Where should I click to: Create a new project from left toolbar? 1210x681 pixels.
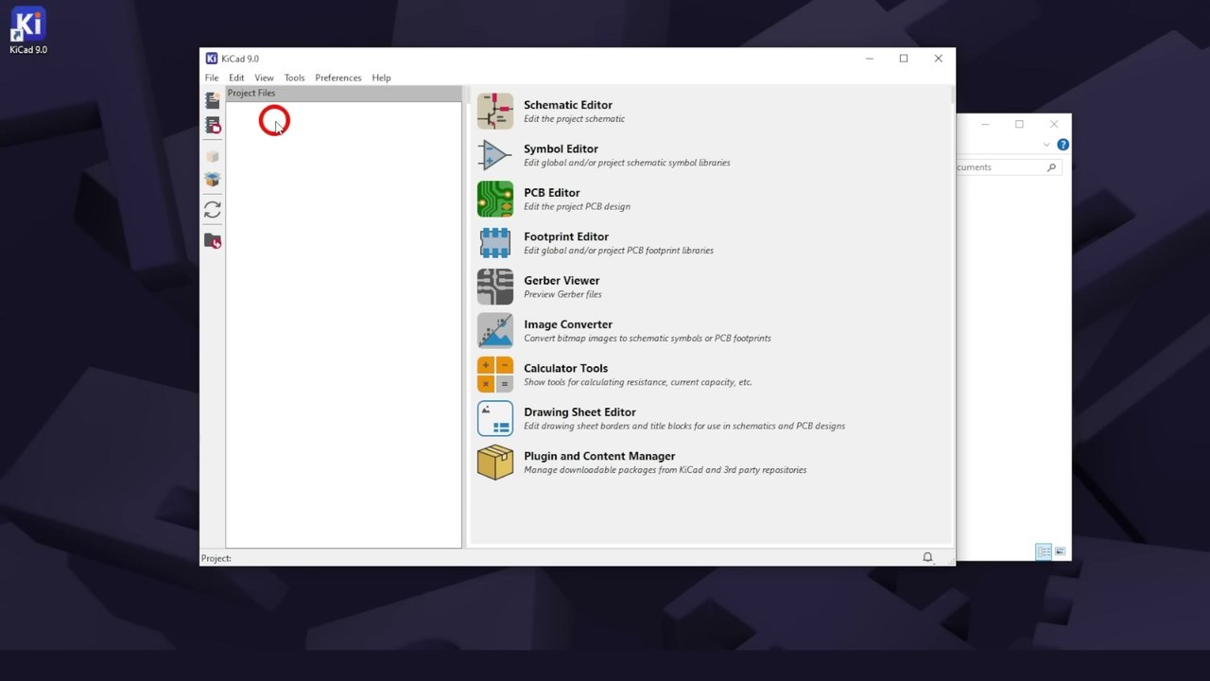click(213, 100)
